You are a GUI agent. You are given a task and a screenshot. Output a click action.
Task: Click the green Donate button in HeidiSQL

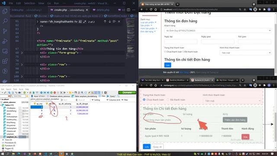coord(127,92)
